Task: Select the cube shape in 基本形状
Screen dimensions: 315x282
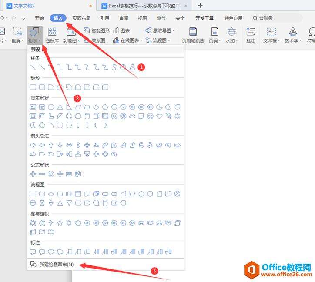Action: (96, 116)
